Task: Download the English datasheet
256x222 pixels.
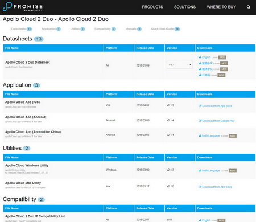Action: (206, 57)
